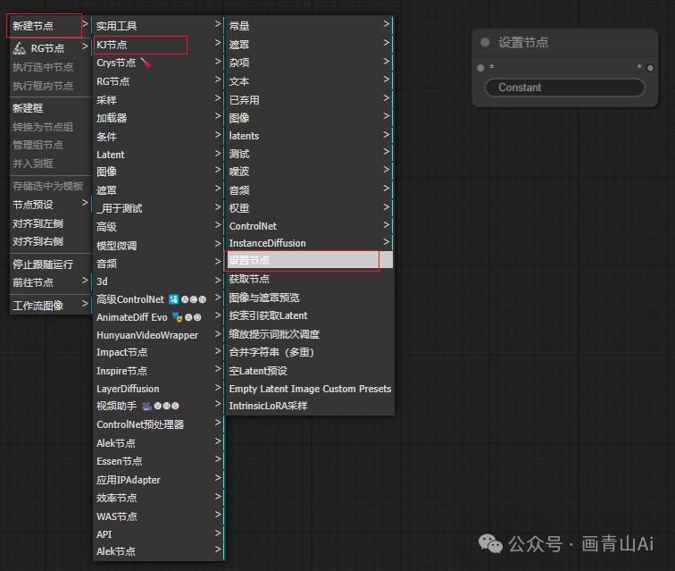
Task: Expand the 模型微调 category
Action: [158, 246]
